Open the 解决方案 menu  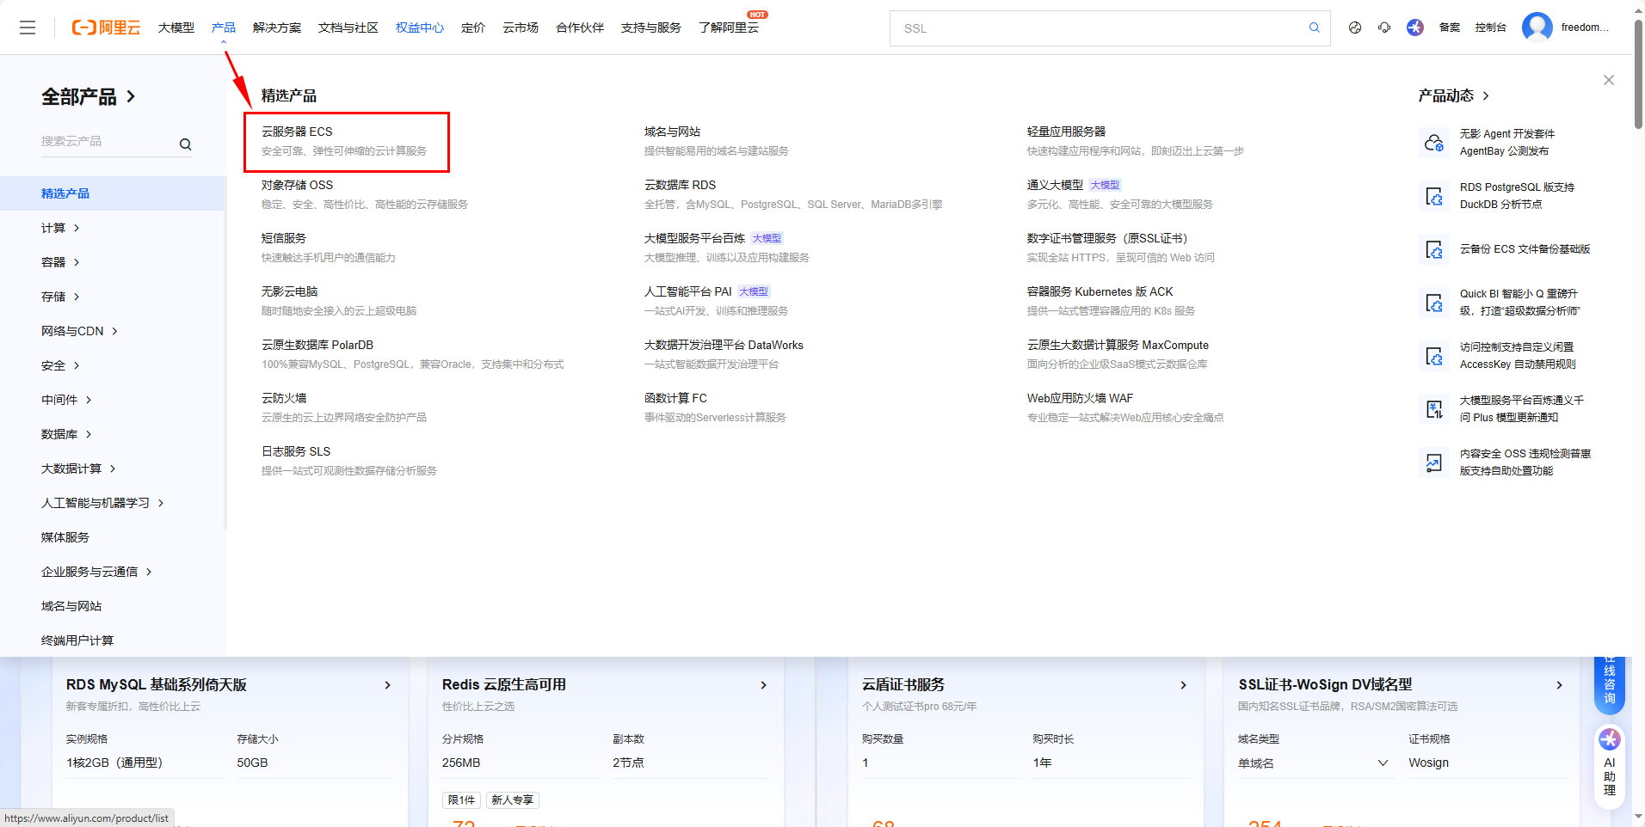(276, 28)
